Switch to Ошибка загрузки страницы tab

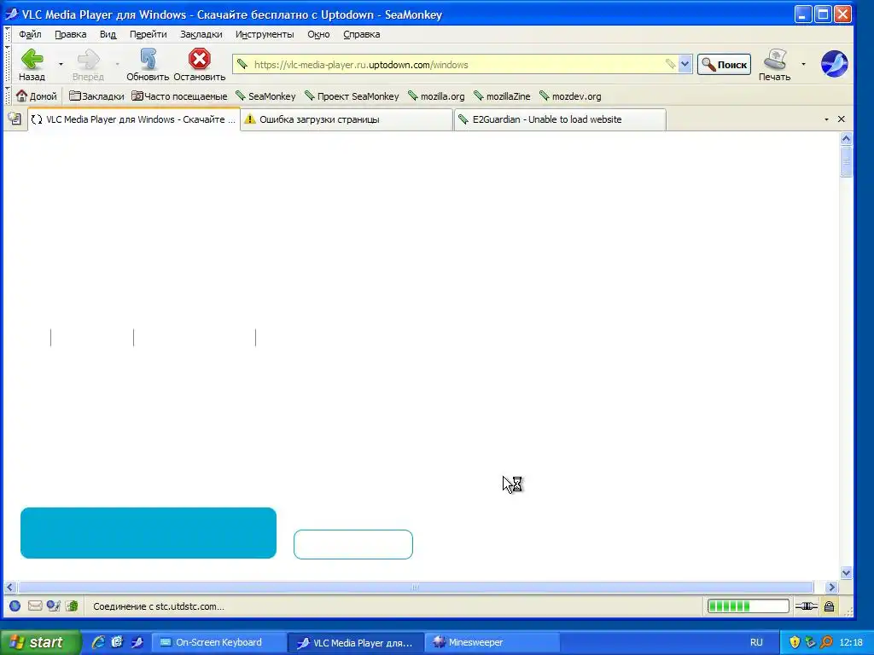pos(347,119)
